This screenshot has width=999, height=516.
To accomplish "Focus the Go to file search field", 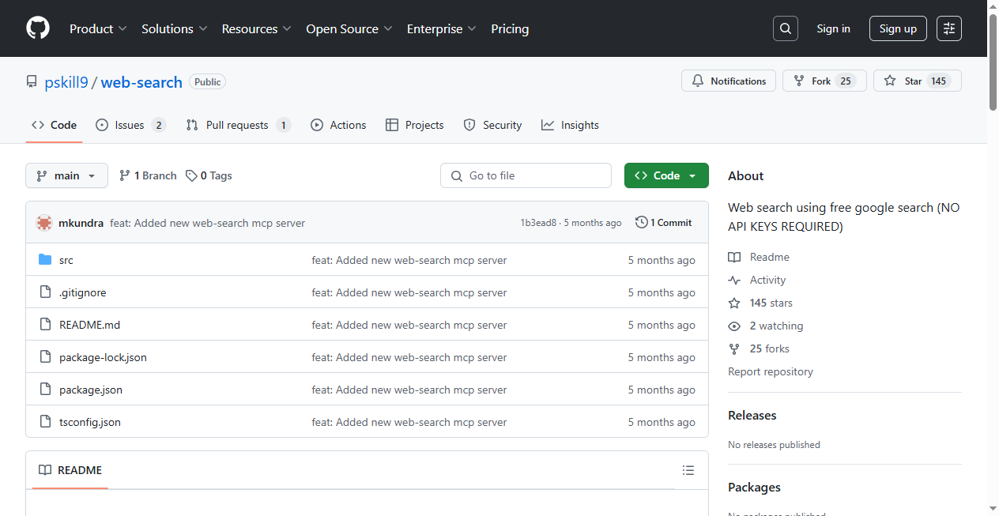I will (x=526, y=175).
